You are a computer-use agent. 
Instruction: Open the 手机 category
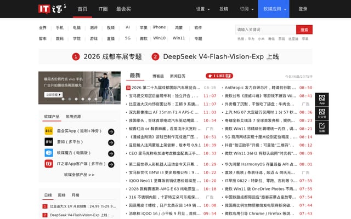[60, 28]
